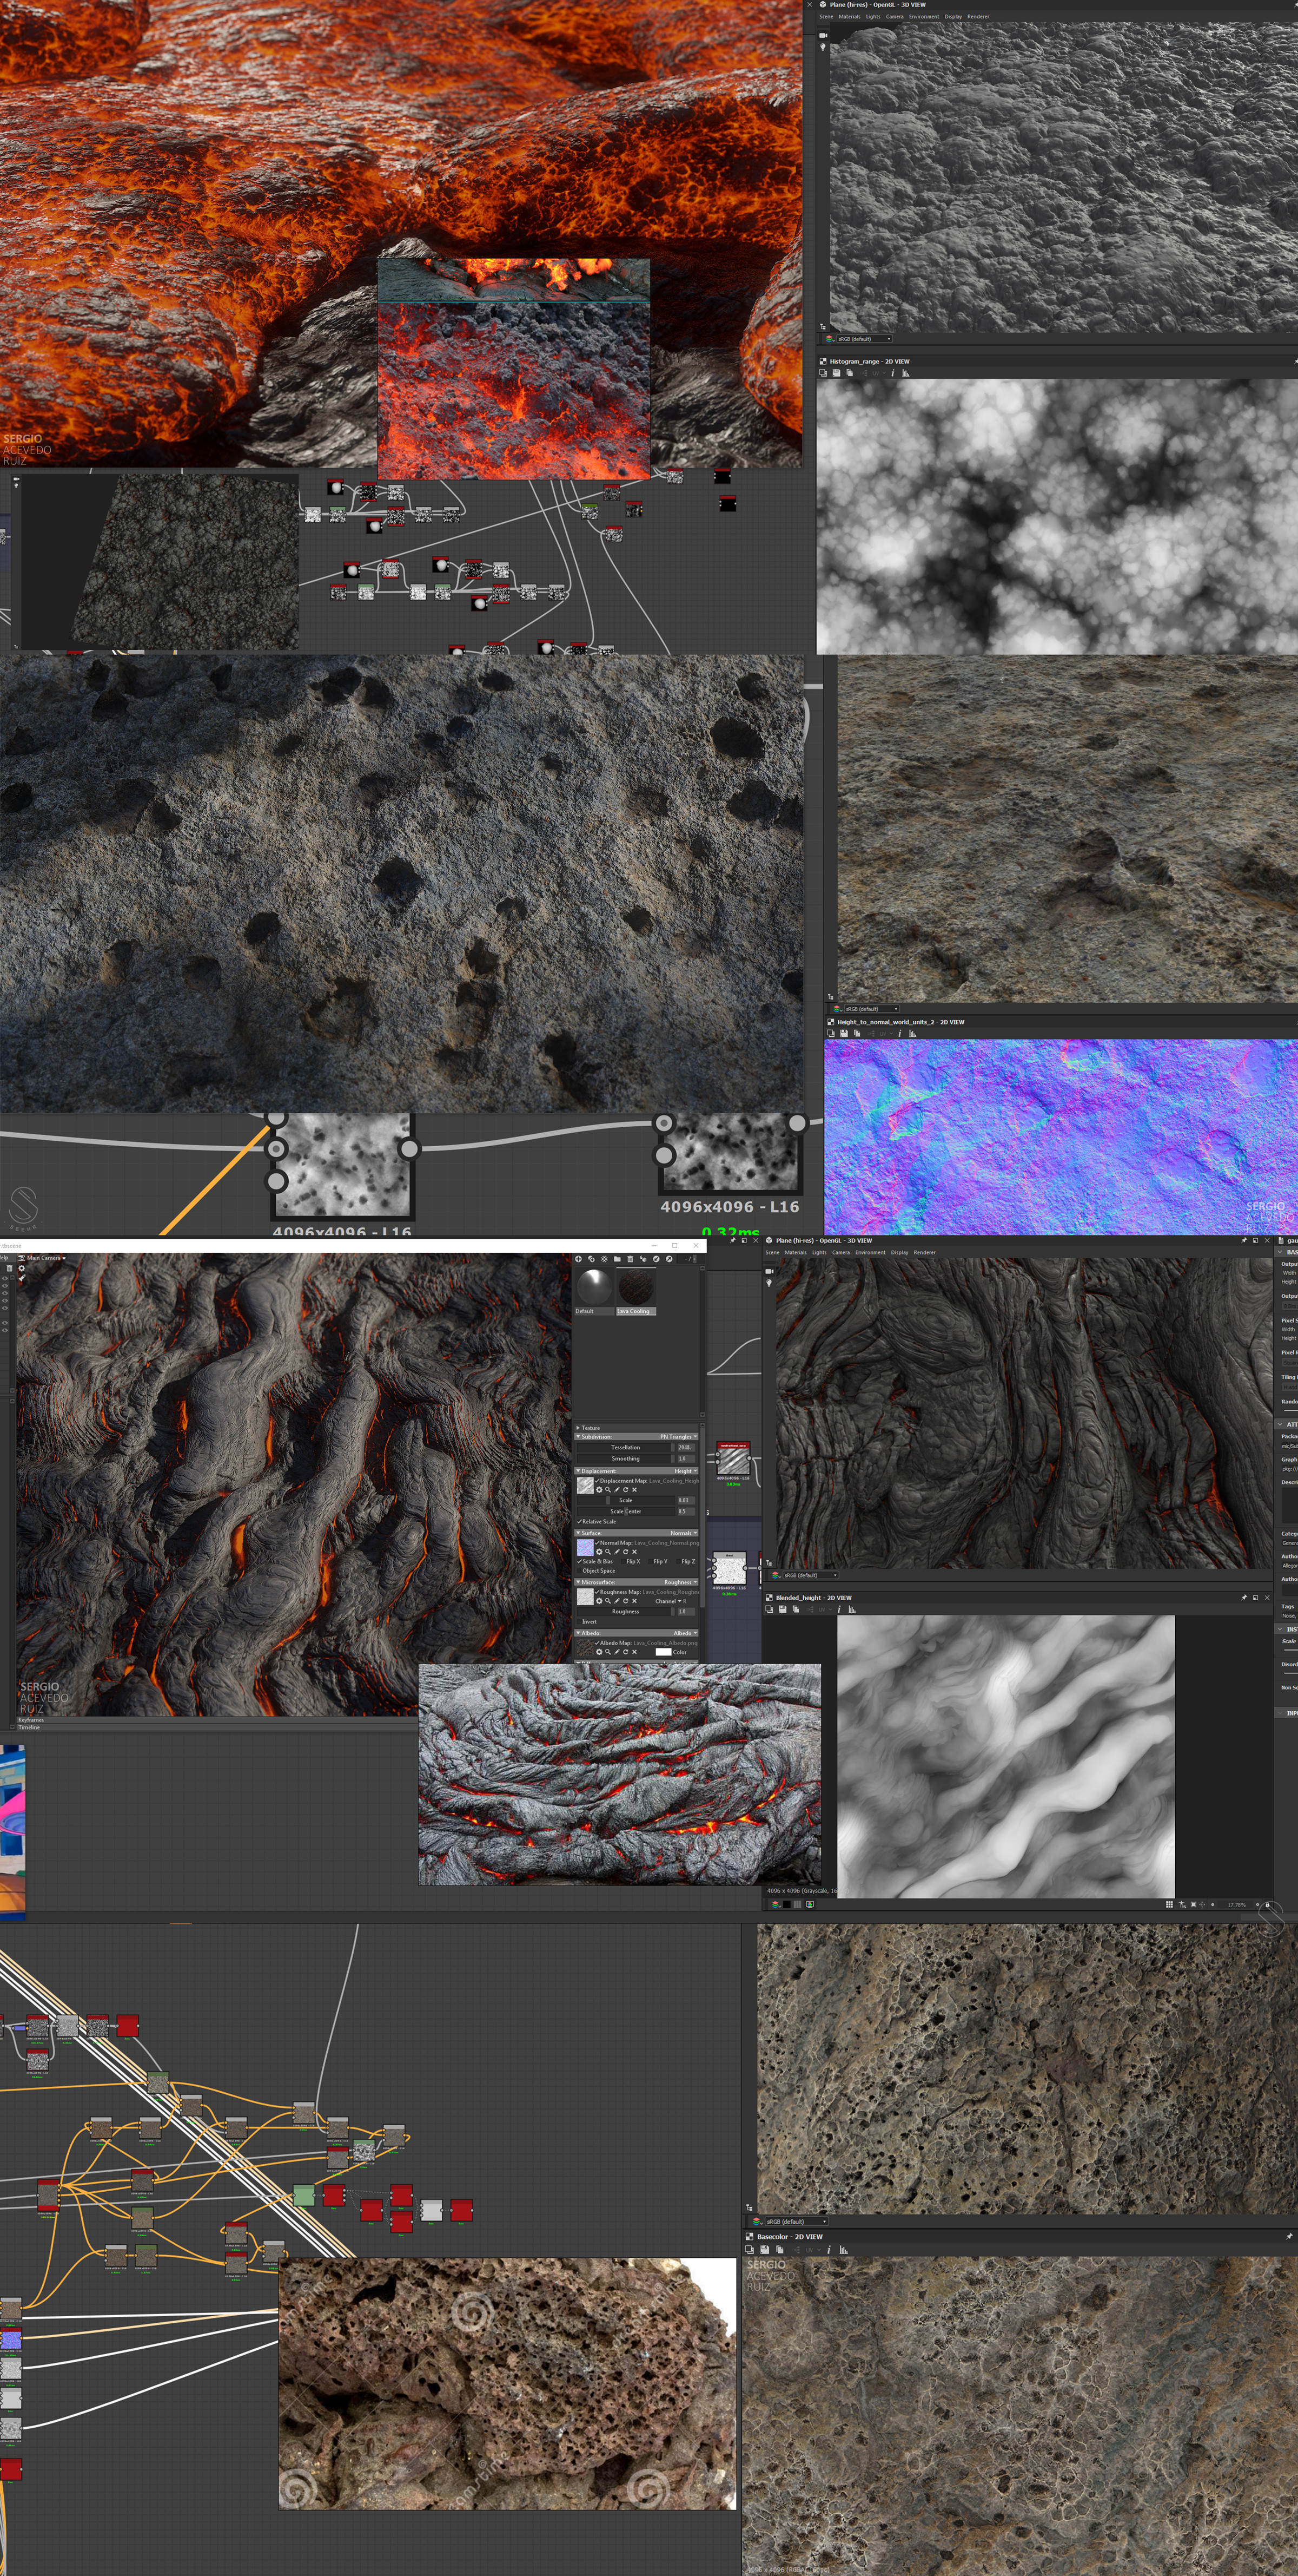Screen dimensions: 1298x2576
Task: Toggle the Displacement Map checkbox
Action: (597, 1482)
